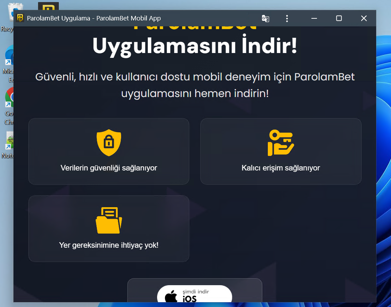
Task: Click the yellow folder documents icon
Action: click(109, 220)
